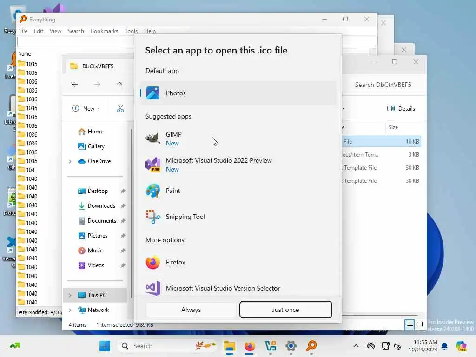Screen dimensions: 476x357
Task: Choose Snipping Tool from the list
Action: pos(238,217)
